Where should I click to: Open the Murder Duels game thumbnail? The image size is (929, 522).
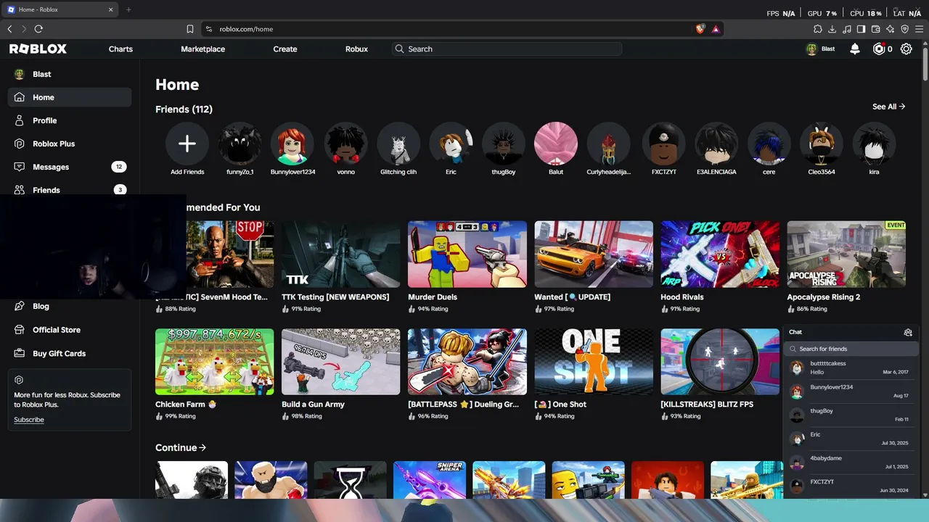click(x=467, y=254)
